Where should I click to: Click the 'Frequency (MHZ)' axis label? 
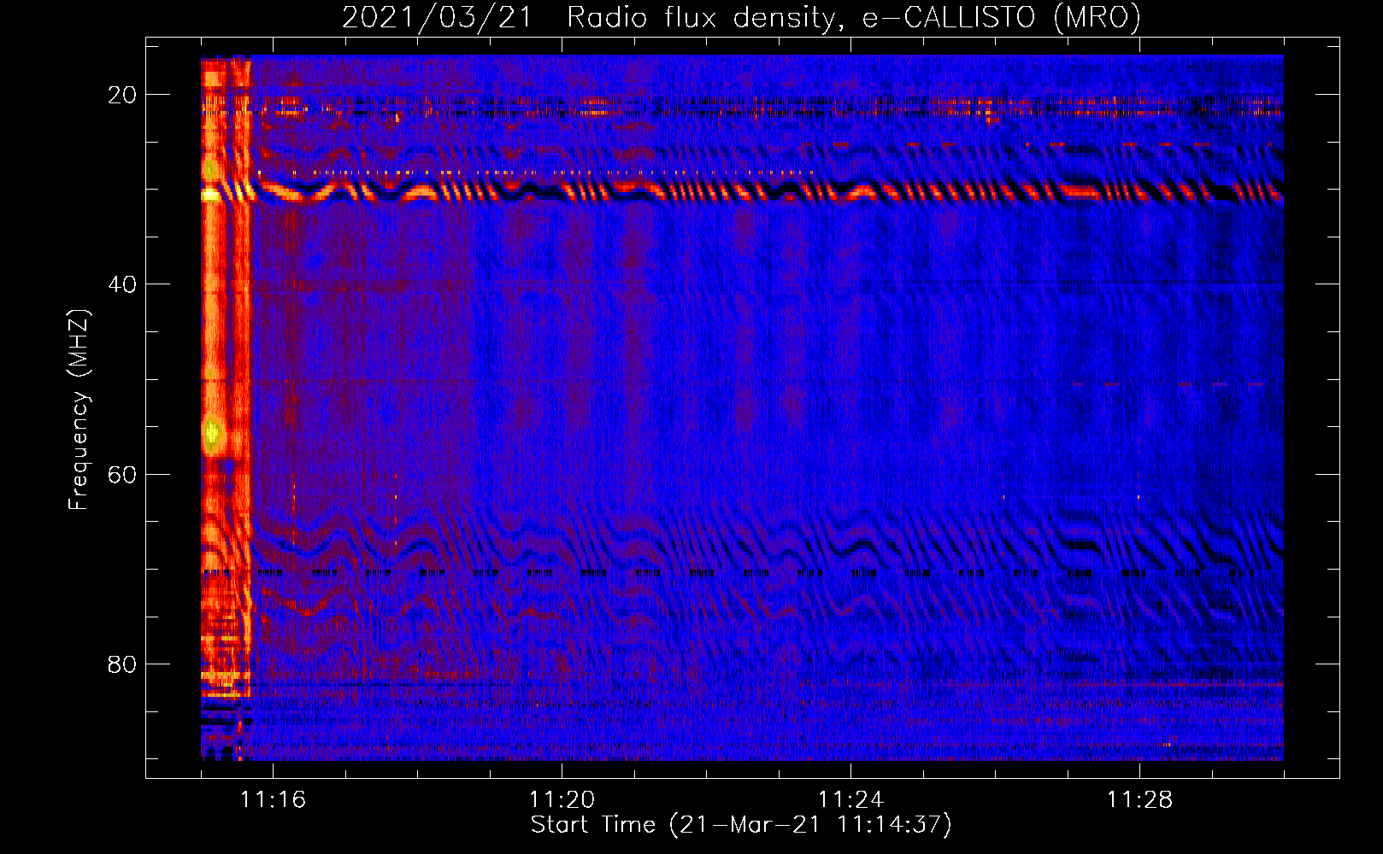(x=79, y=410)
